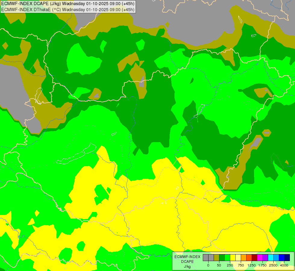Click the "ECMWF-INDEX DCAPE (J/kg)" title line
Image resolution: width=295 pixels, height=271 pixels.
(68, 4)
